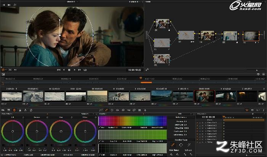
Task: Select the Qualifier eyedropper palette icon
Action: click(x=106, y=110)
